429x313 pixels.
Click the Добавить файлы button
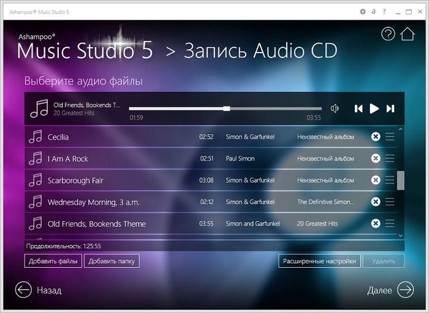(53, 262)
